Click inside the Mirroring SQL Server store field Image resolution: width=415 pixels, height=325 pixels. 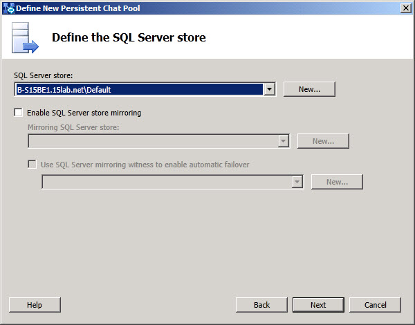click(152, 141)
